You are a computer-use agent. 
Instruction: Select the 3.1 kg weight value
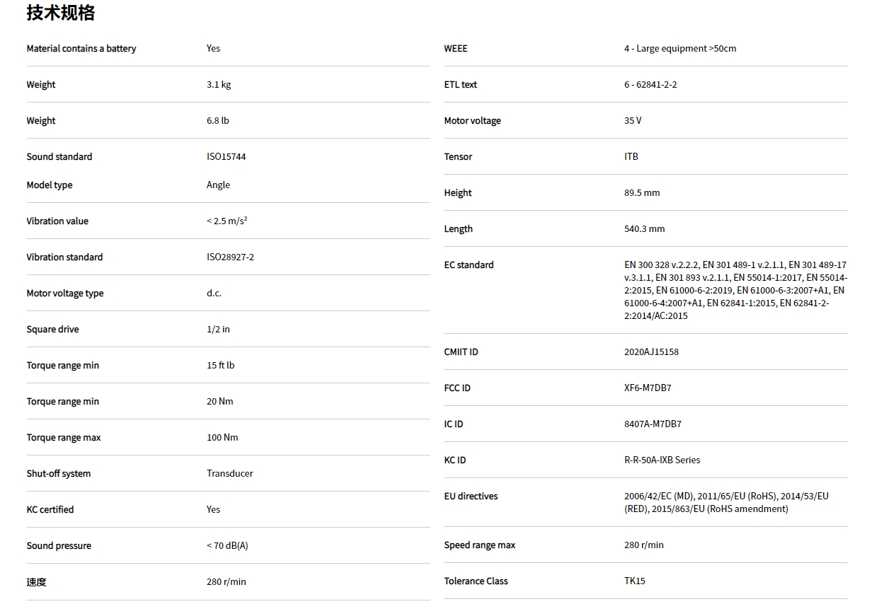pyautogui.click(x=219, y=85)
